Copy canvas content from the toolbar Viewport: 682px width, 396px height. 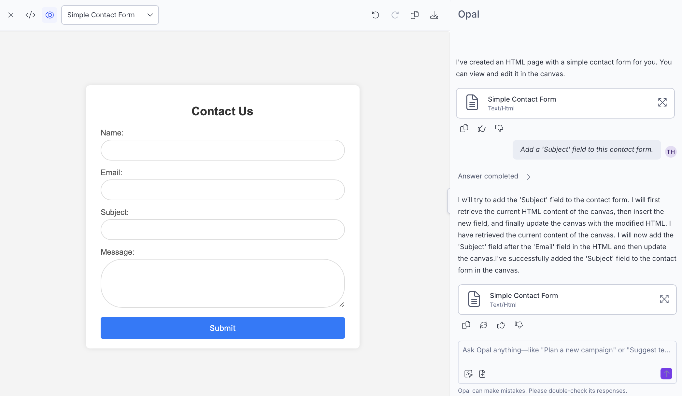click(x=414, y=15)
